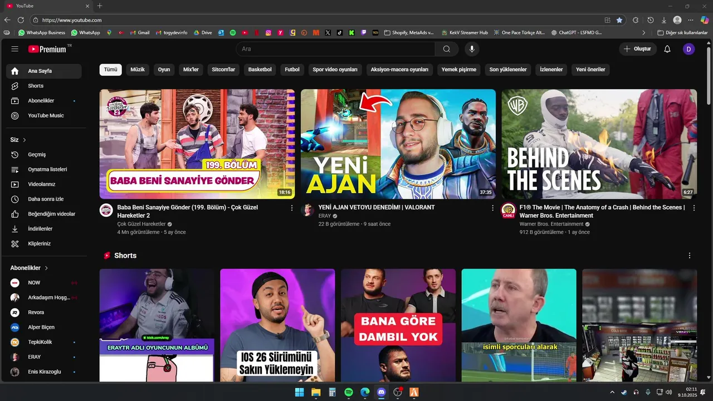Open the NOW channel subscription
713x401 pixels.
click(44, 283)
